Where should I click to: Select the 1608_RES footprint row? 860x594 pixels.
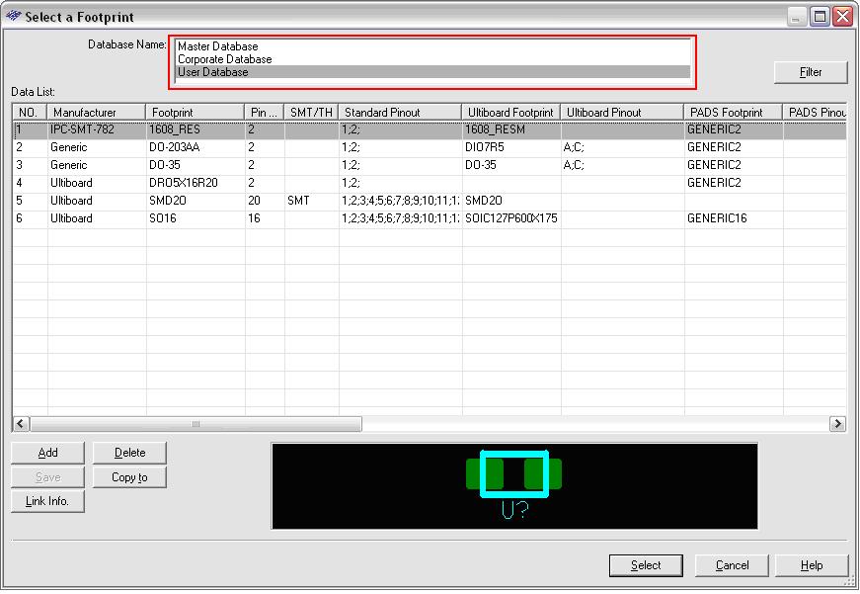pyautogui.click(x=430, y=129)
